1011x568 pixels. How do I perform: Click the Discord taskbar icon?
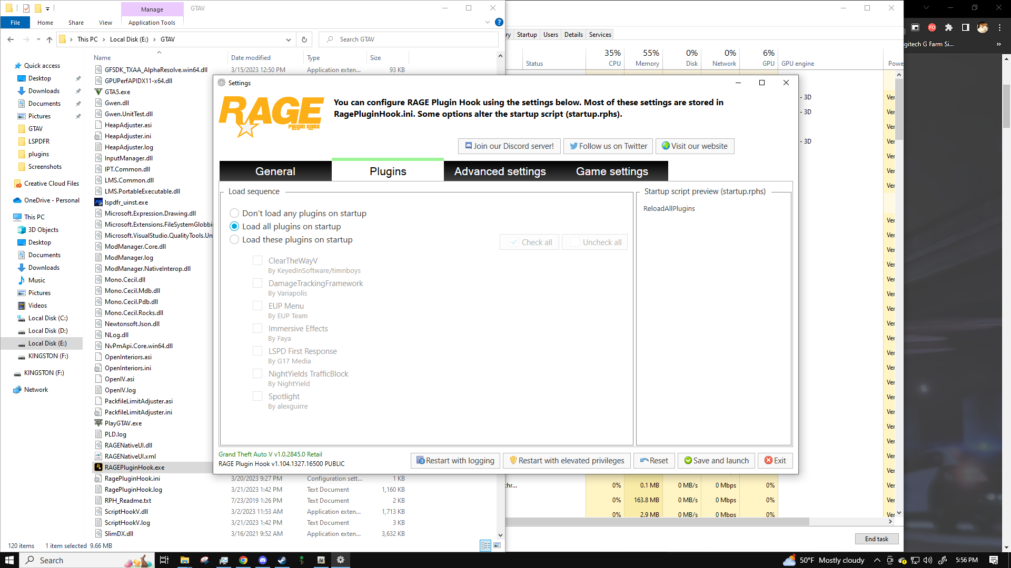(263, 560)
